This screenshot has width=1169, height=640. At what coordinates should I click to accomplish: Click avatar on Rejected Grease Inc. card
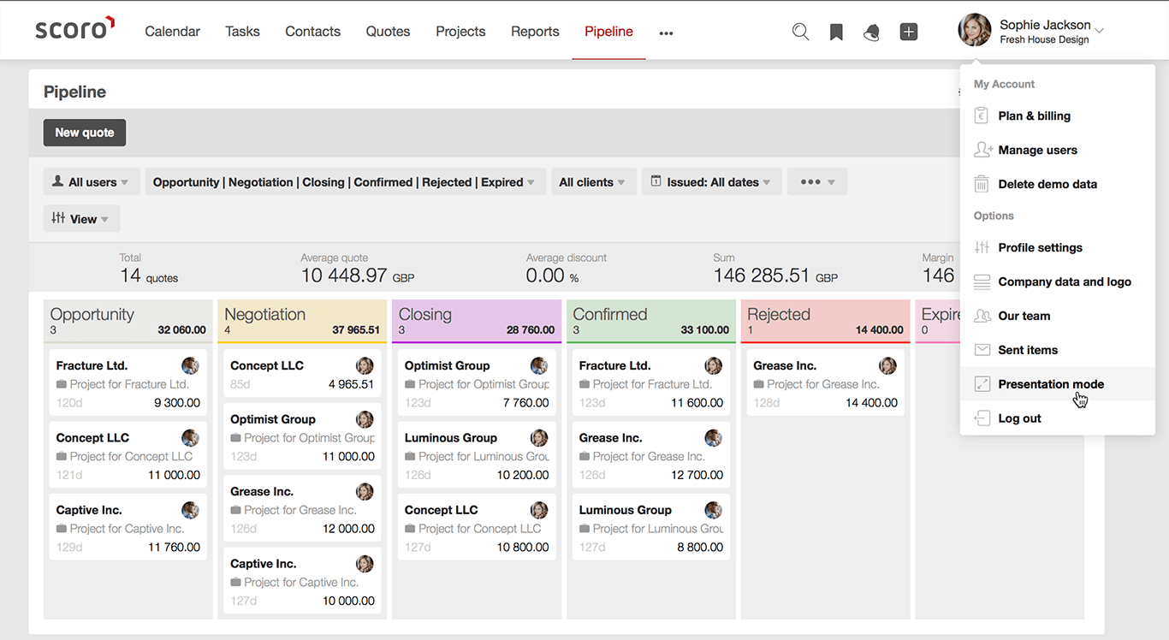pos(887,365)
